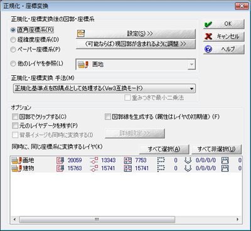Viewport: 251px width, 231px height.
Task: Click the 詳細設定 >> button
Action: tap(135, 133)
